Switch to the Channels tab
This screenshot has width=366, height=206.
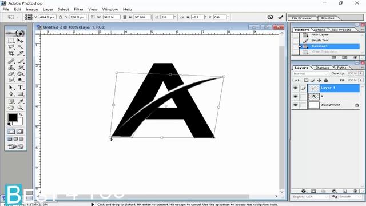pos(322,68)
